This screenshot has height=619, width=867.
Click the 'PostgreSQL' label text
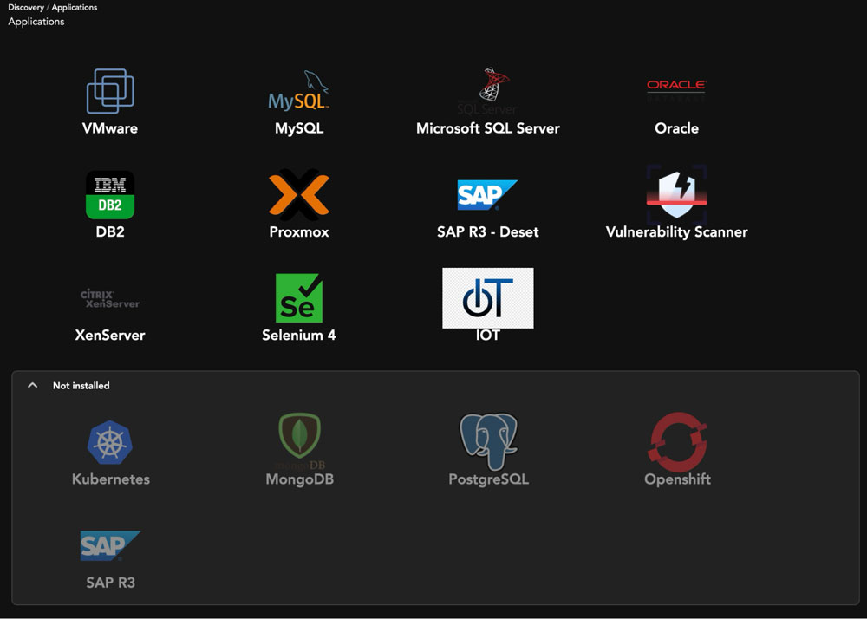[489, 479]
